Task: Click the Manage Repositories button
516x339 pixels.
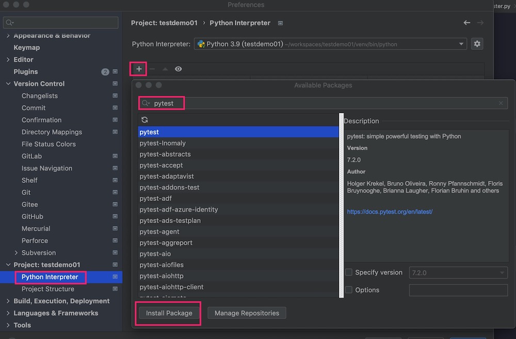Action: [247, 313]
